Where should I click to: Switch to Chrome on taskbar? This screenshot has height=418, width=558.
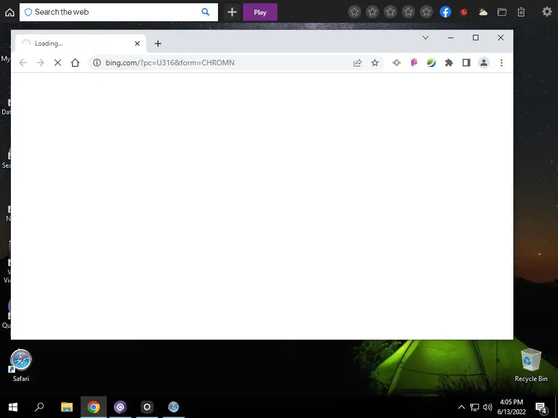pyautogui.click(x=94, y=407)
